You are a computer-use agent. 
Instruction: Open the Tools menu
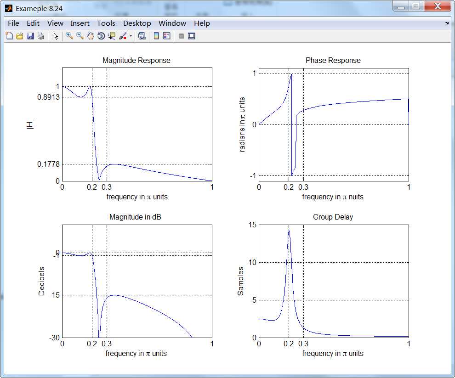pos(106,23)
